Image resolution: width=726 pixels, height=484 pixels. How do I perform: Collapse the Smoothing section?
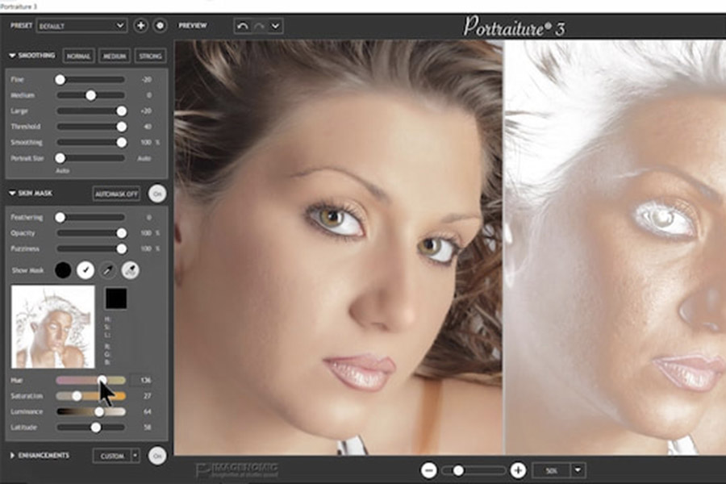pos(12,56)
